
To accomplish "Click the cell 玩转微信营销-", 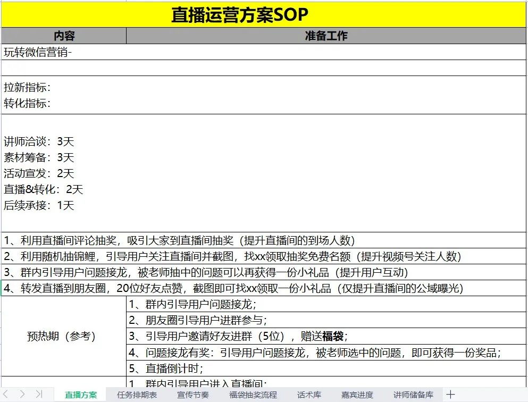I will [x=263, y=52].
